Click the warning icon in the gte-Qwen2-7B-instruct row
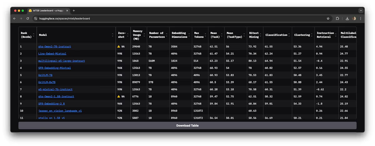The height and width of the screenshot is (146, 375). click(x=119, y=46)
